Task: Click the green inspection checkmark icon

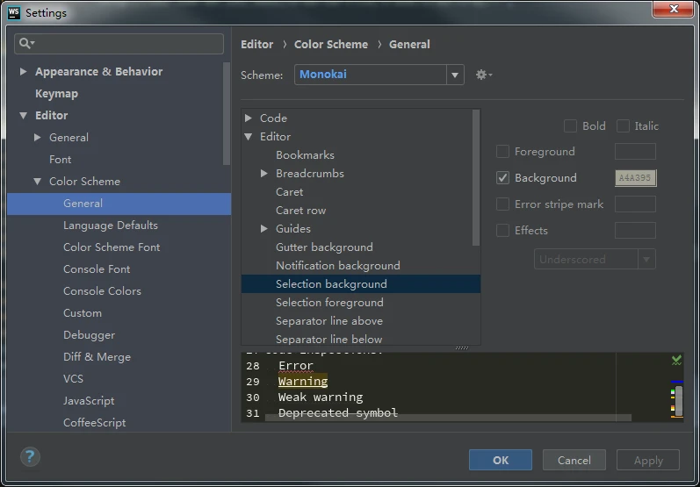Action: tap(676, 360)
